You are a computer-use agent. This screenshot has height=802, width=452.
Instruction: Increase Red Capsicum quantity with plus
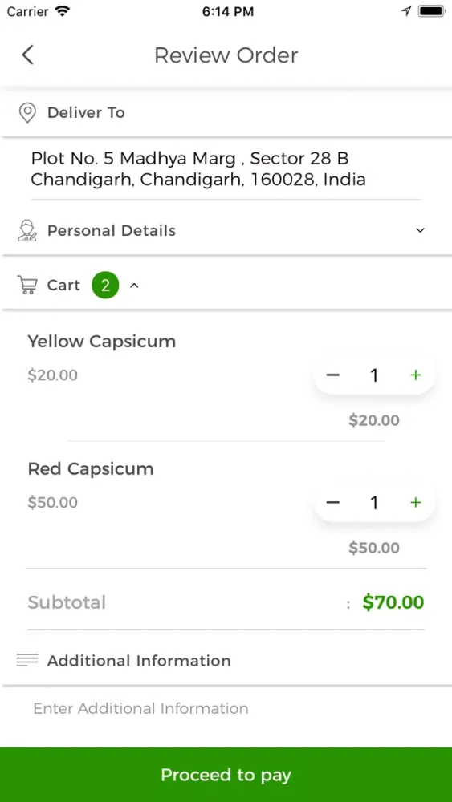416,503
